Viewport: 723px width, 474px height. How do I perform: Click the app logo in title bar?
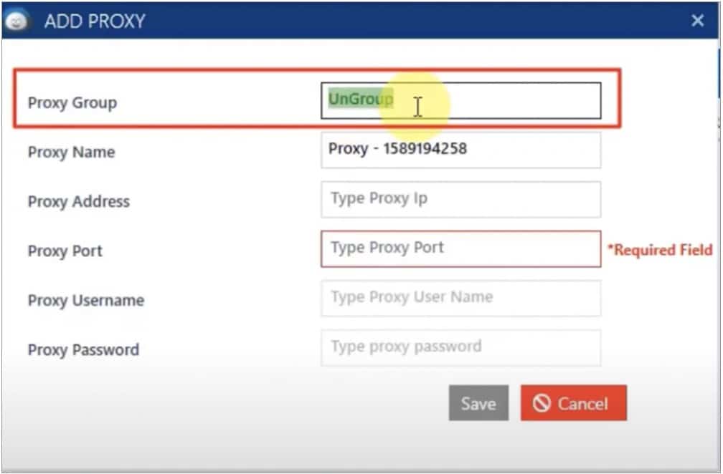(16, 21)
